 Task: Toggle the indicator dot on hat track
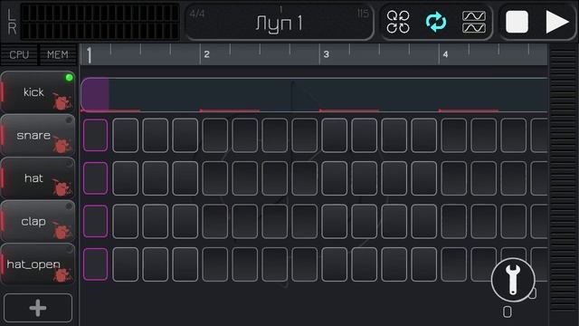[69, 163]
